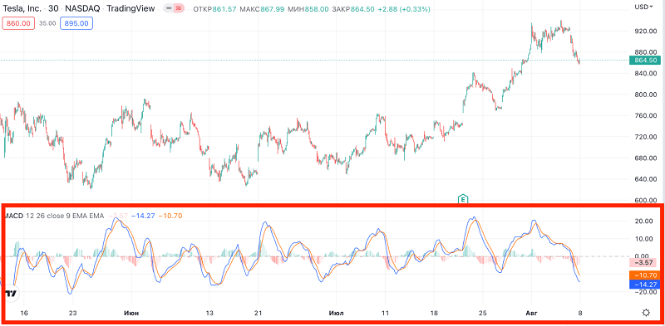Click the red approximate-data status icon
Viewport: 665px width, 326px height.
(179, 9)
